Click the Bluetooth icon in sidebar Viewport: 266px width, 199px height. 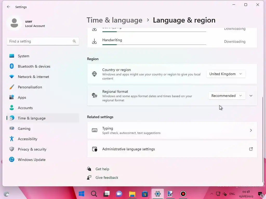12,66
